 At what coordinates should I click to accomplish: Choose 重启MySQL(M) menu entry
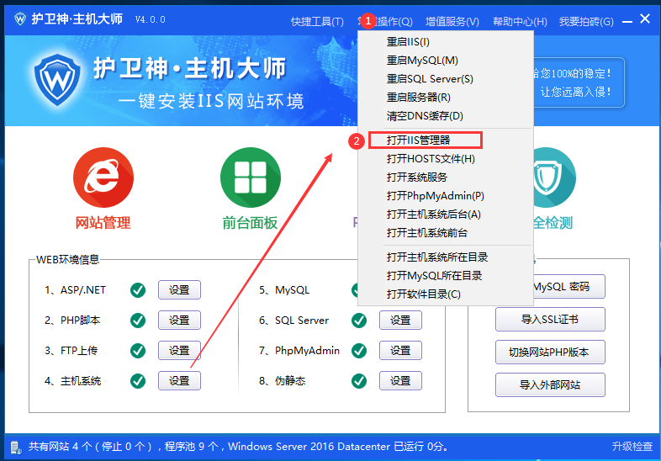pos(422,61)
